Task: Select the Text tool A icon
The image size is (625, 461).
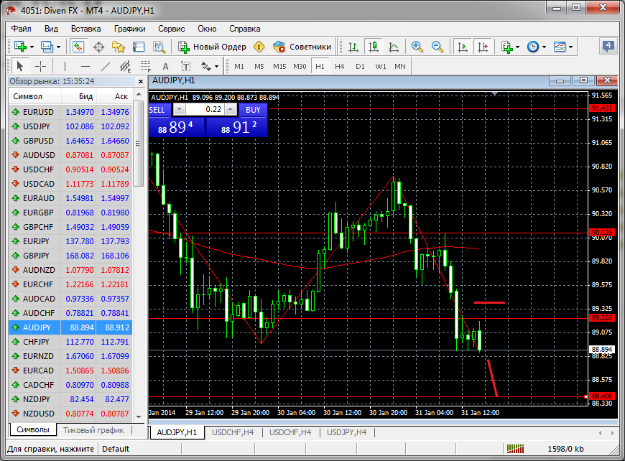Action: click(165, 67)
